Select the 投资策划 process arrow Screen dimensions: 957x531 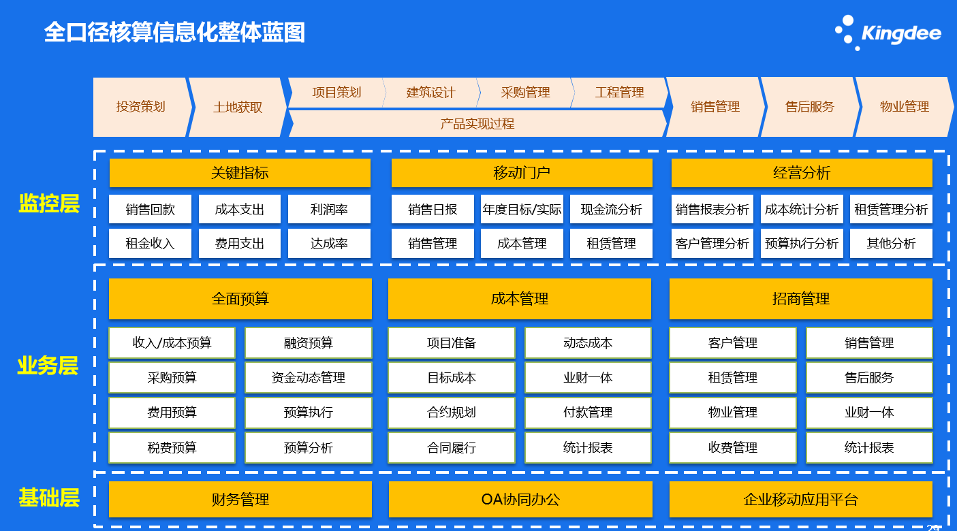click(x=140, y=107)
